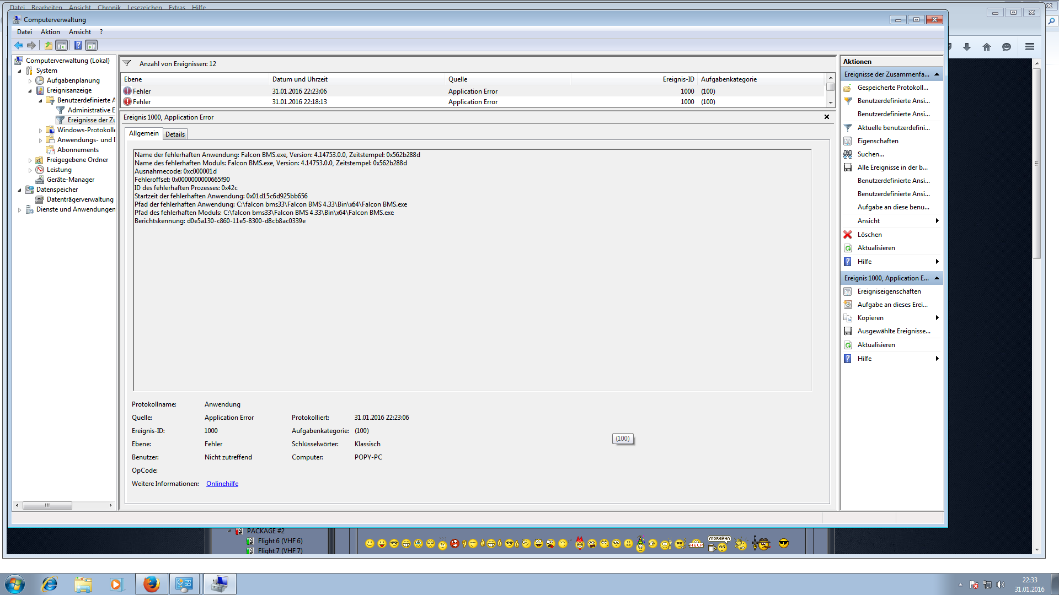Expand Dienste und Anwendungen node
This screenshot has height=595, width=1059.
[x=20, y=210]
